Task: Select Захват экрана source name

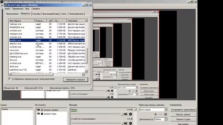Action: [x=51, y=110]
